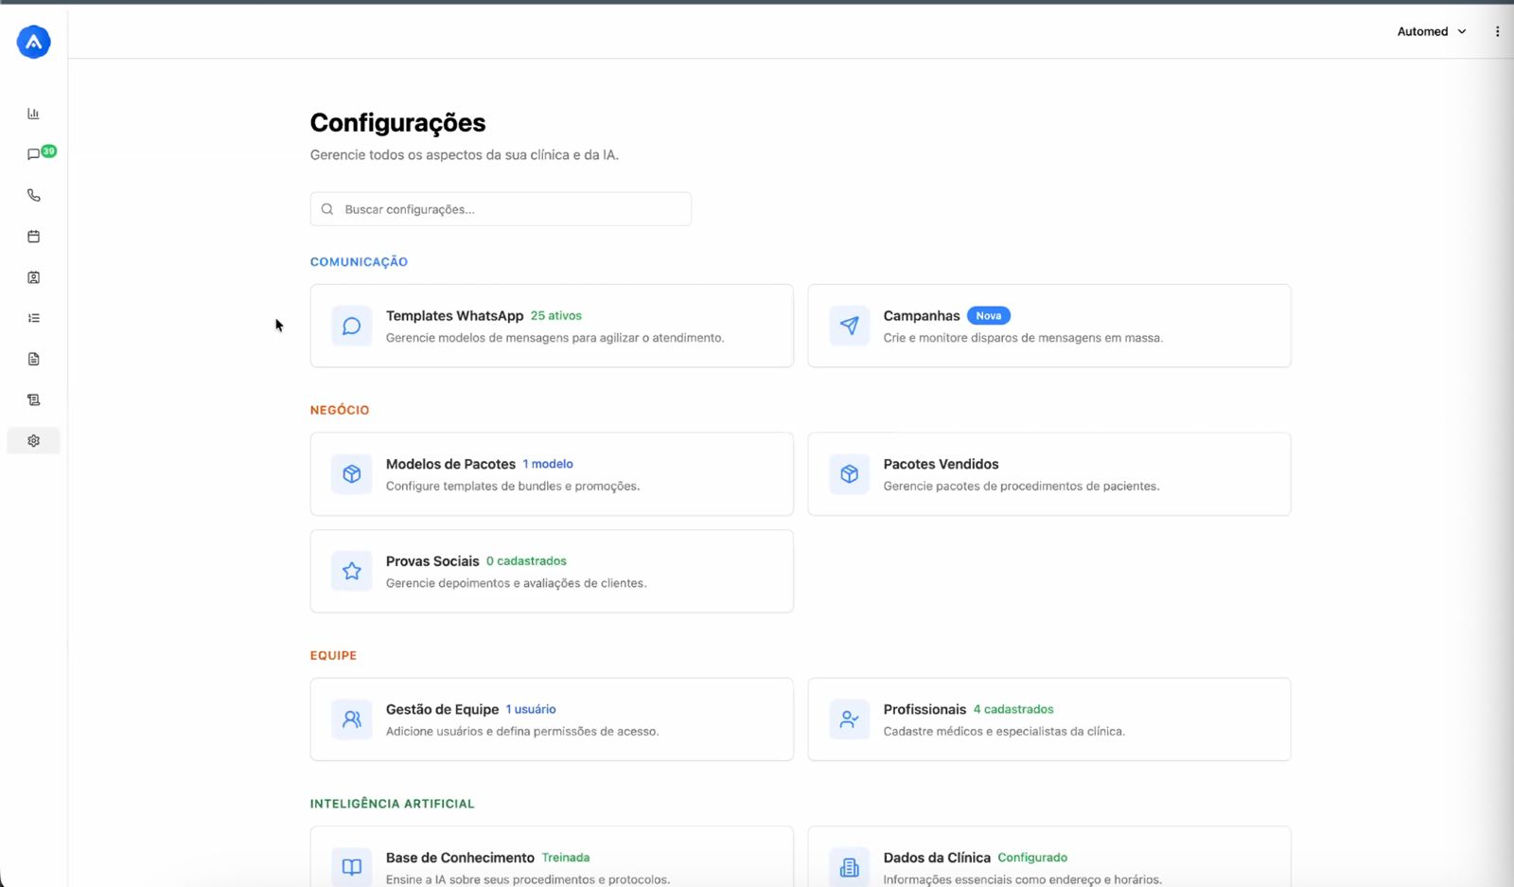Click the Pacotes Vendidos box icon
The height and width of the screenshot is (887, 1514).
pos(850,474)
